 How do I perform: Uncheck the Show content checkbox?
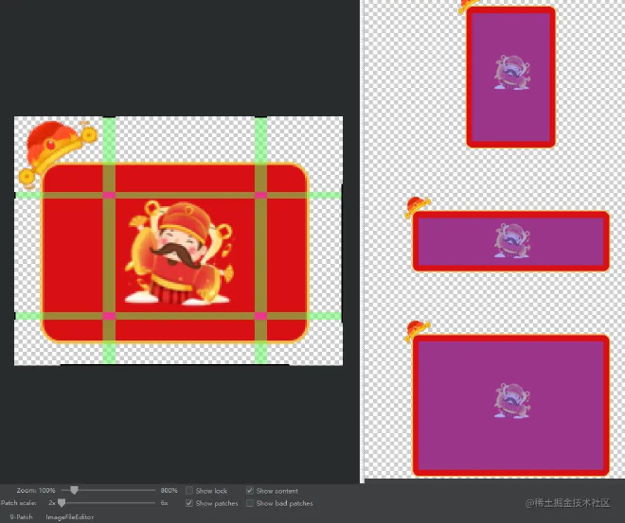pos(250,491)
